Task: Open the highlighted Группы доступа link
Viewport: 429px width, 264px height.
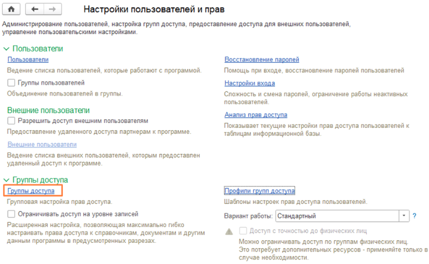Action: click(31, 191)
